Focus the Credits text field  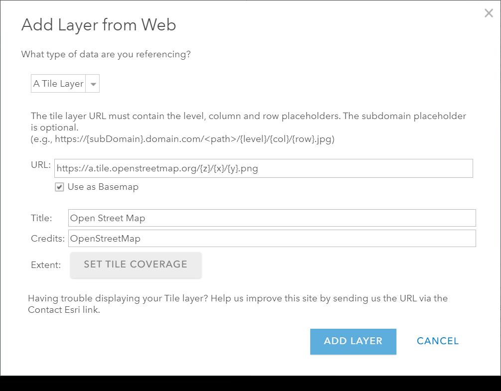click(271, 239)
